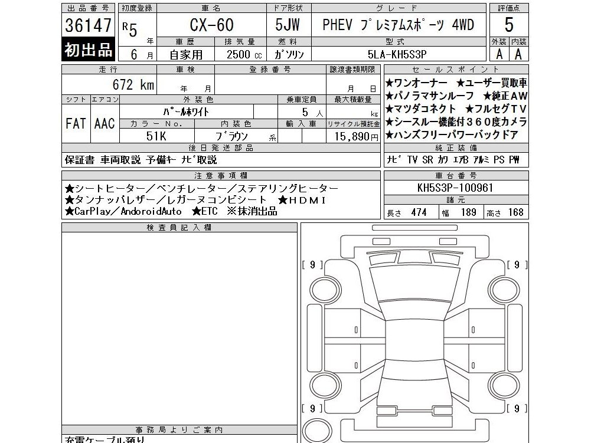This screenshot has width=591, height=443.
Task: Click the overall evaluation score 5
Action: [x=509, y=25]
